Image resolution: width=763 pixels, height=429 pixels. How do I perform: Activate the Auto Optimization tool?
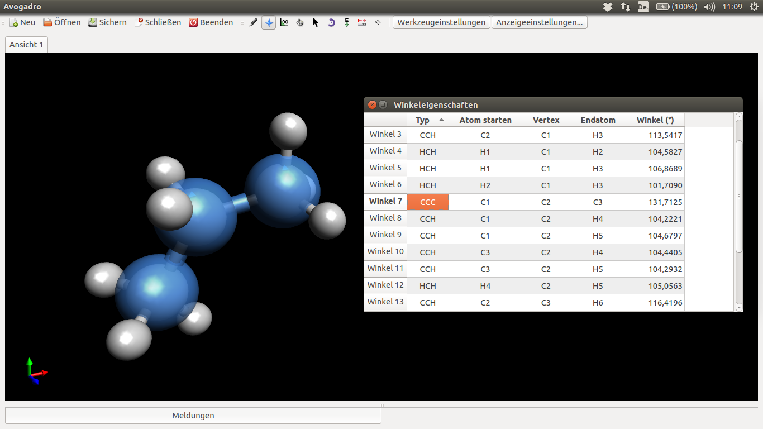347,22
